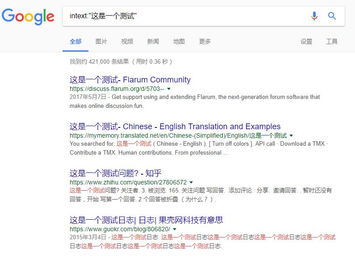This screenshot has width=355, height=258.
Task: Click the https://www.zhihu.com/question/27806572 URL text
Action: [x=128, y=182]
